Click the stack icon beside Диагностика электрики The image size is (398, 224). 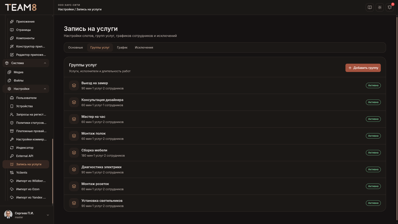[74, 170]
